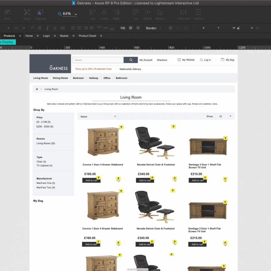Click Add to cart under Corona Sideboard
The height and width of the screenshot is (271, 271).
coord(91,181)
